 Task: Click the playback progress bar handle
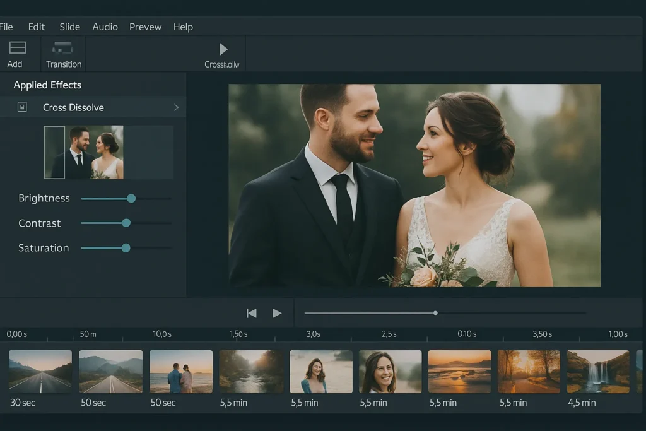[x=435, y=312]
